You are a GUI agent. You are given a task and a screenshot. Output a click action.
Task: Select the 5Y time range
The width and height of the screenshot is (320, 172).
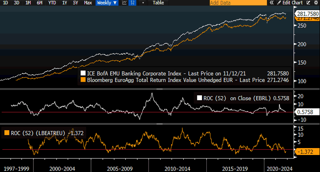(75, 3)
